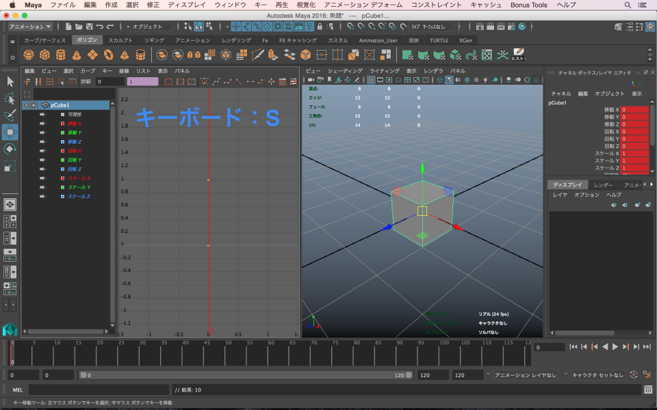Viewport: 657px width, 410px height.
Task: Apply linear tangents in the graph editor
Action: (x=239, y=81)
